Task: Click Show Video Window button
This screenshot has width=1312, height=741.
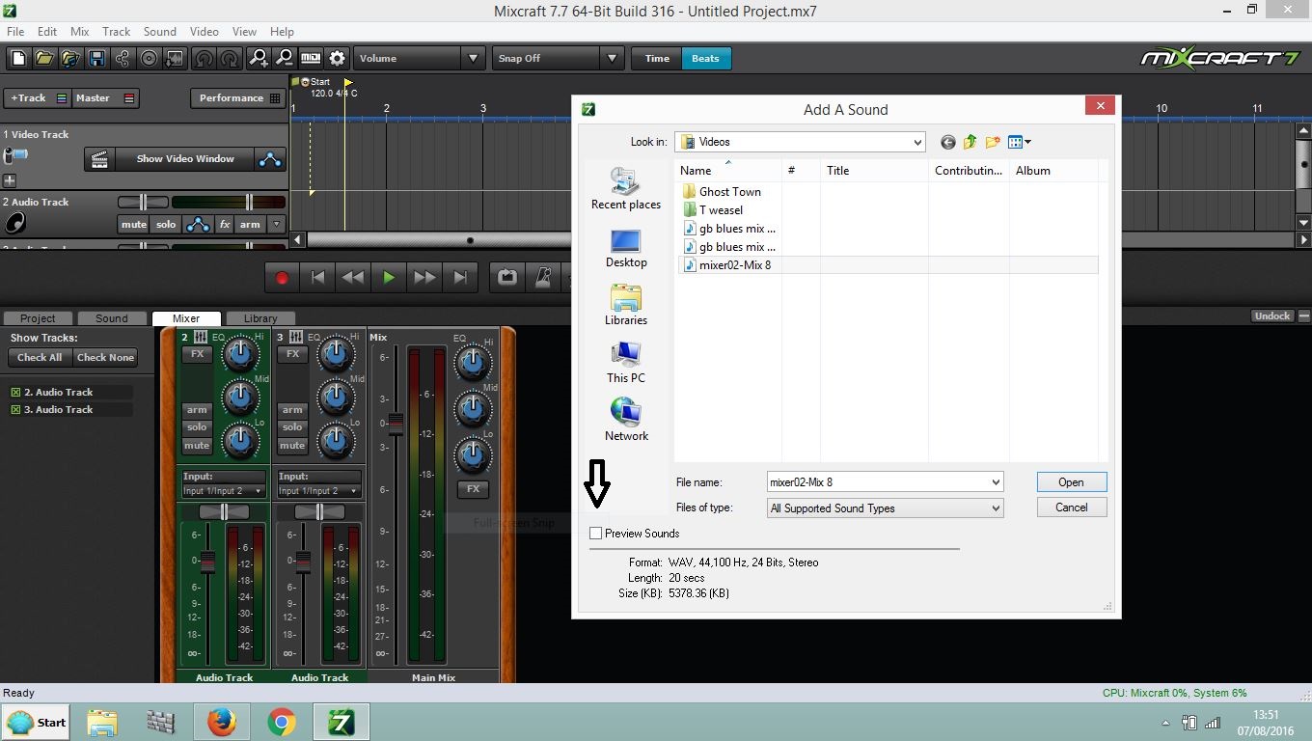Action: 185,159
